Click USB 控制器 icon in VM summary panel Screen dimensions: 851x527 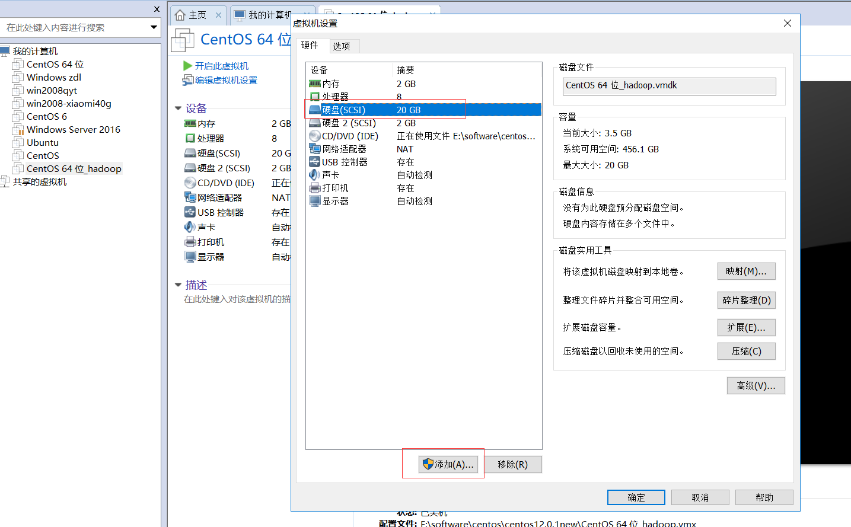point(190,212)
